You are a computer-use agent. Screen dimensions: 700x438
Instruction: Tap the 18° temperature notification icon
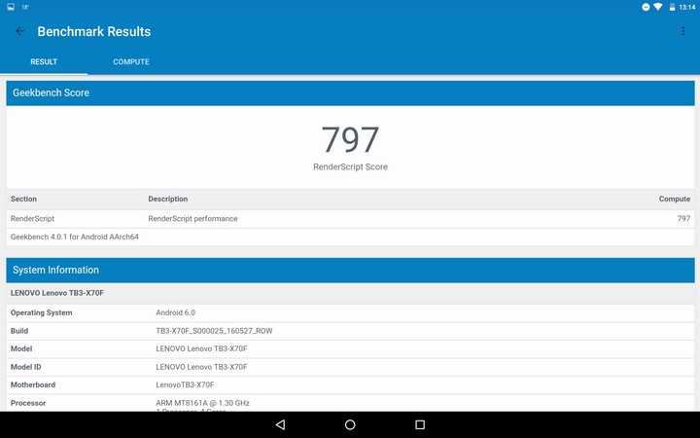pos(25,7)
